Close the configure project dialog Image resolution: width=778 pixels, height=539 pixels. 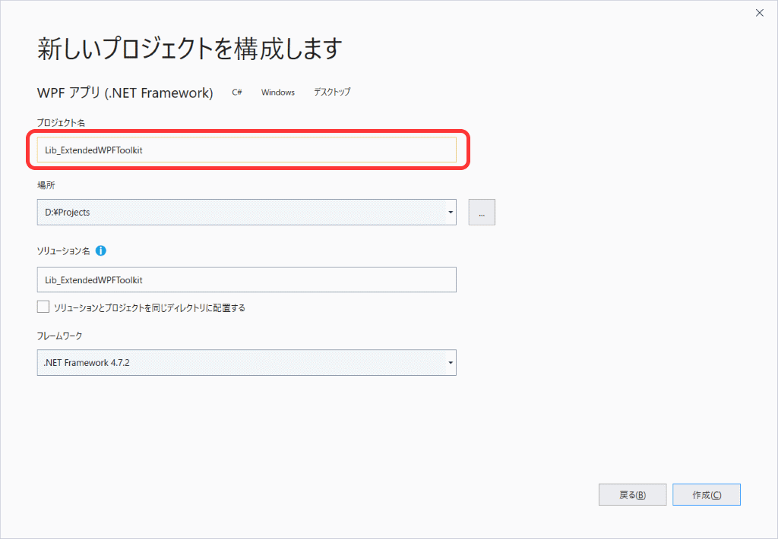pos(760,13)
